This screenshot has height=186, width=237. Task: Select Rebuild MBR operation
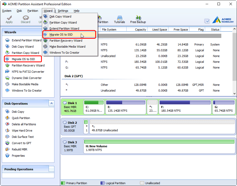pyautogui.click(x=16, y=149)
